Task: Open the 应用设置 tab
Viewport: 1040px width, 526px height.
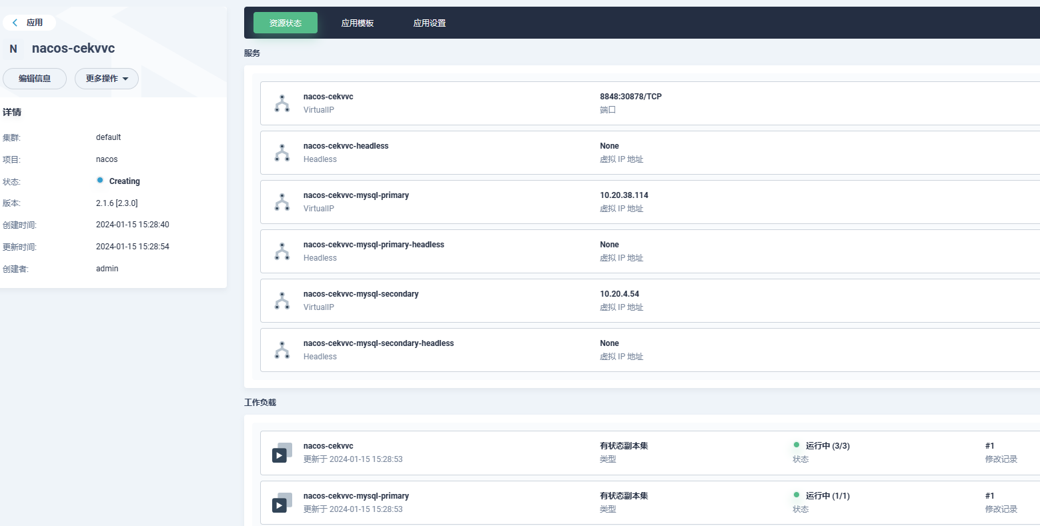Action: pos(430,23)
